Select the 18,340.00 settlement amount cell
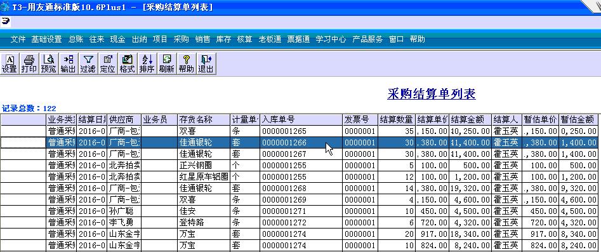The image size is (601, 252). (x=470, y=235)
